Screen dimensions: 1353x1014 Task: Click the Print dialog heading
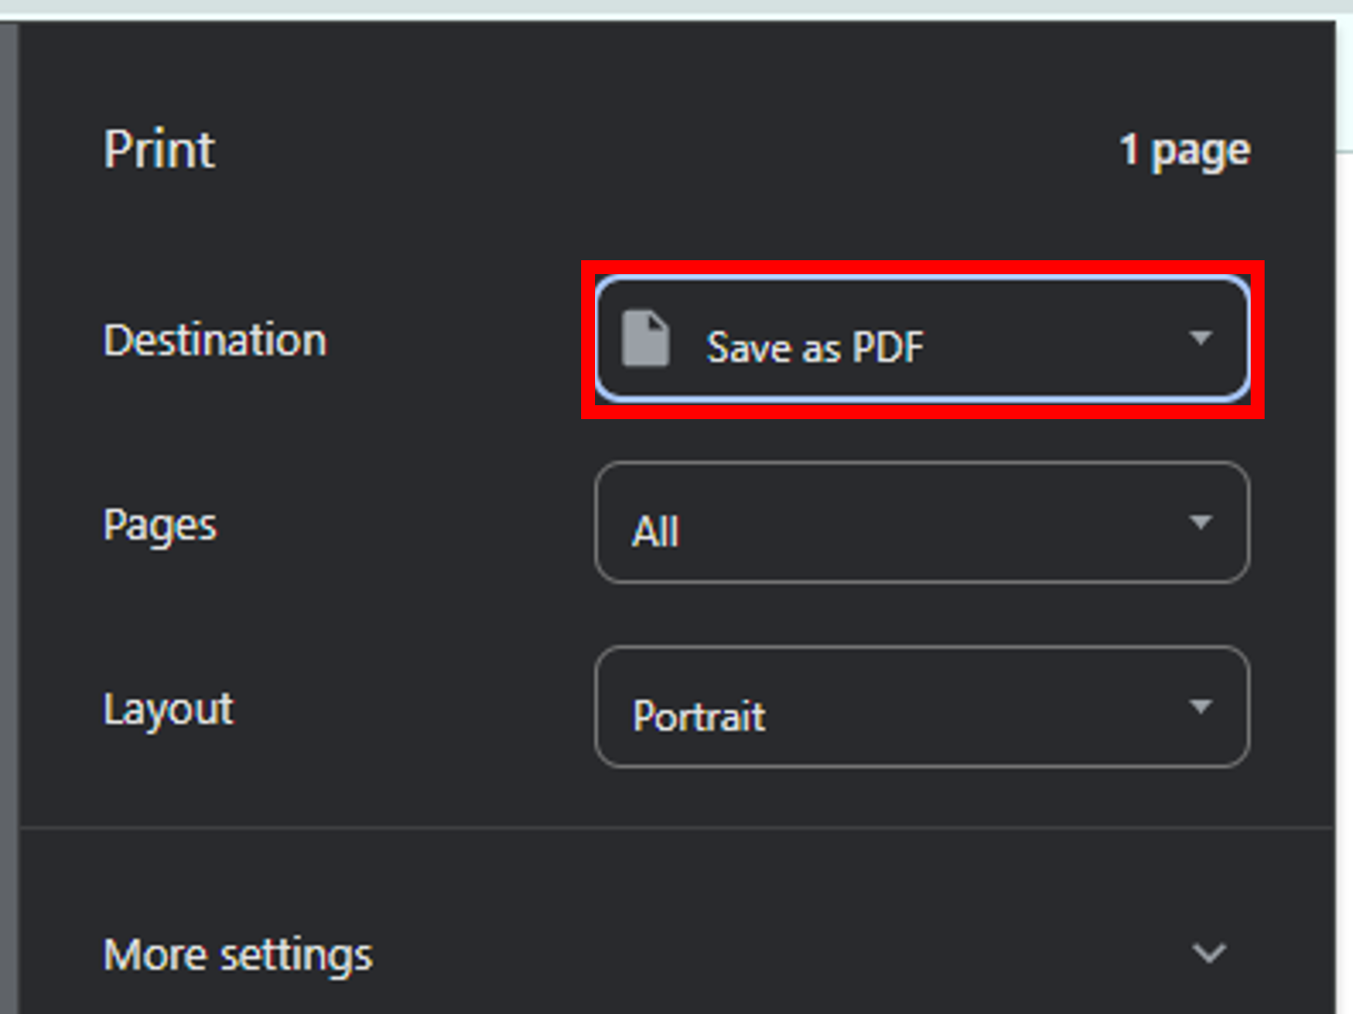click(159, 150)
